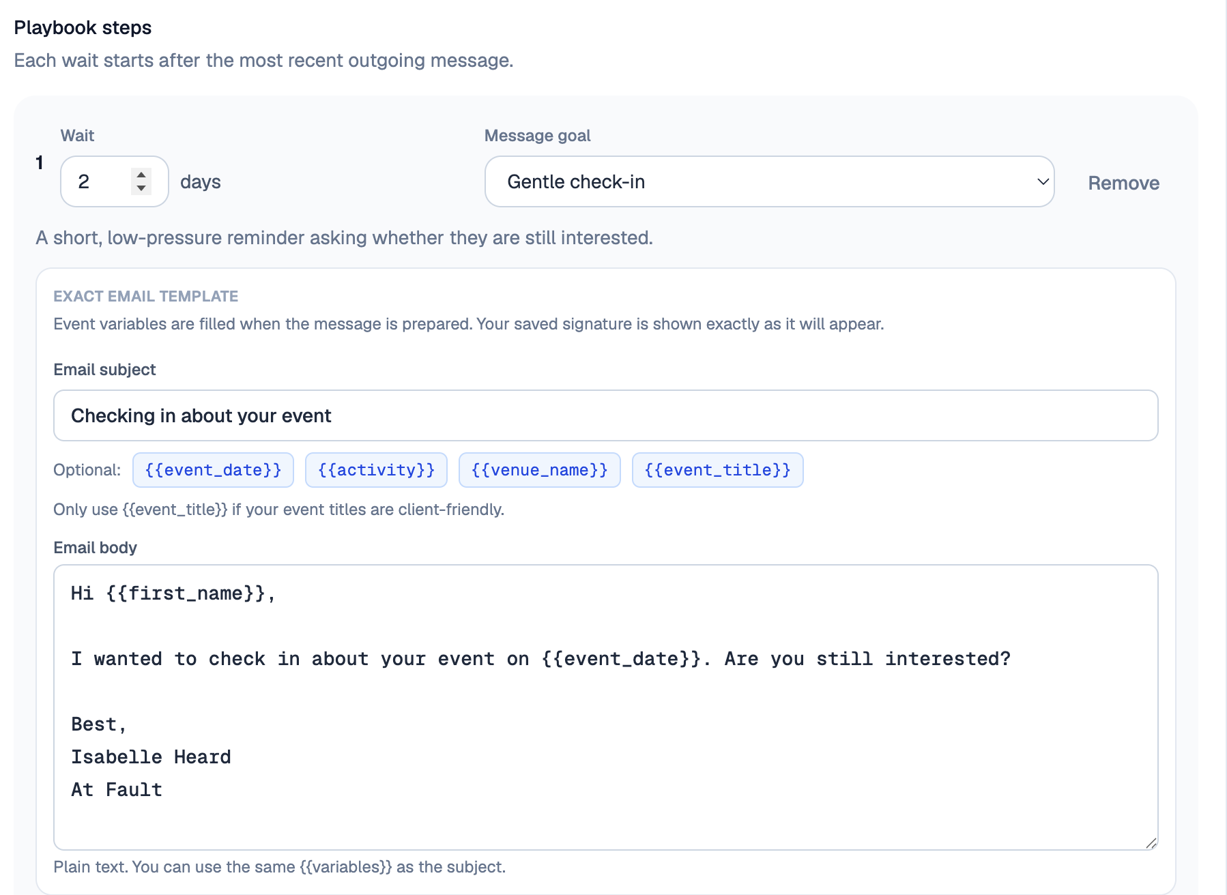Click the Playbook steps heading

tap(83, 28)
